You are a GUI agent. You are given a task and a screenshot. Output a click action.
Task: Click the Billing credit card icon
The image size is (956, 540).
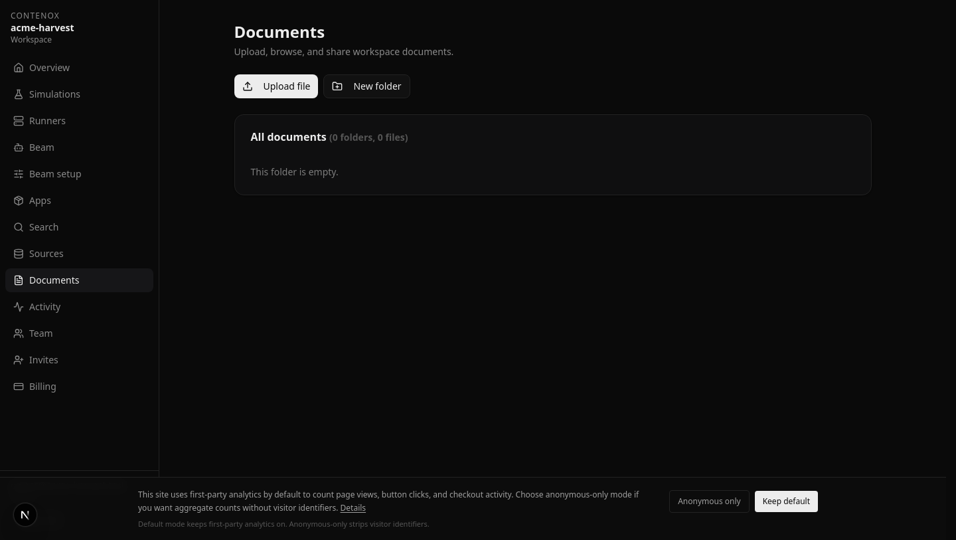pos(19,387)
